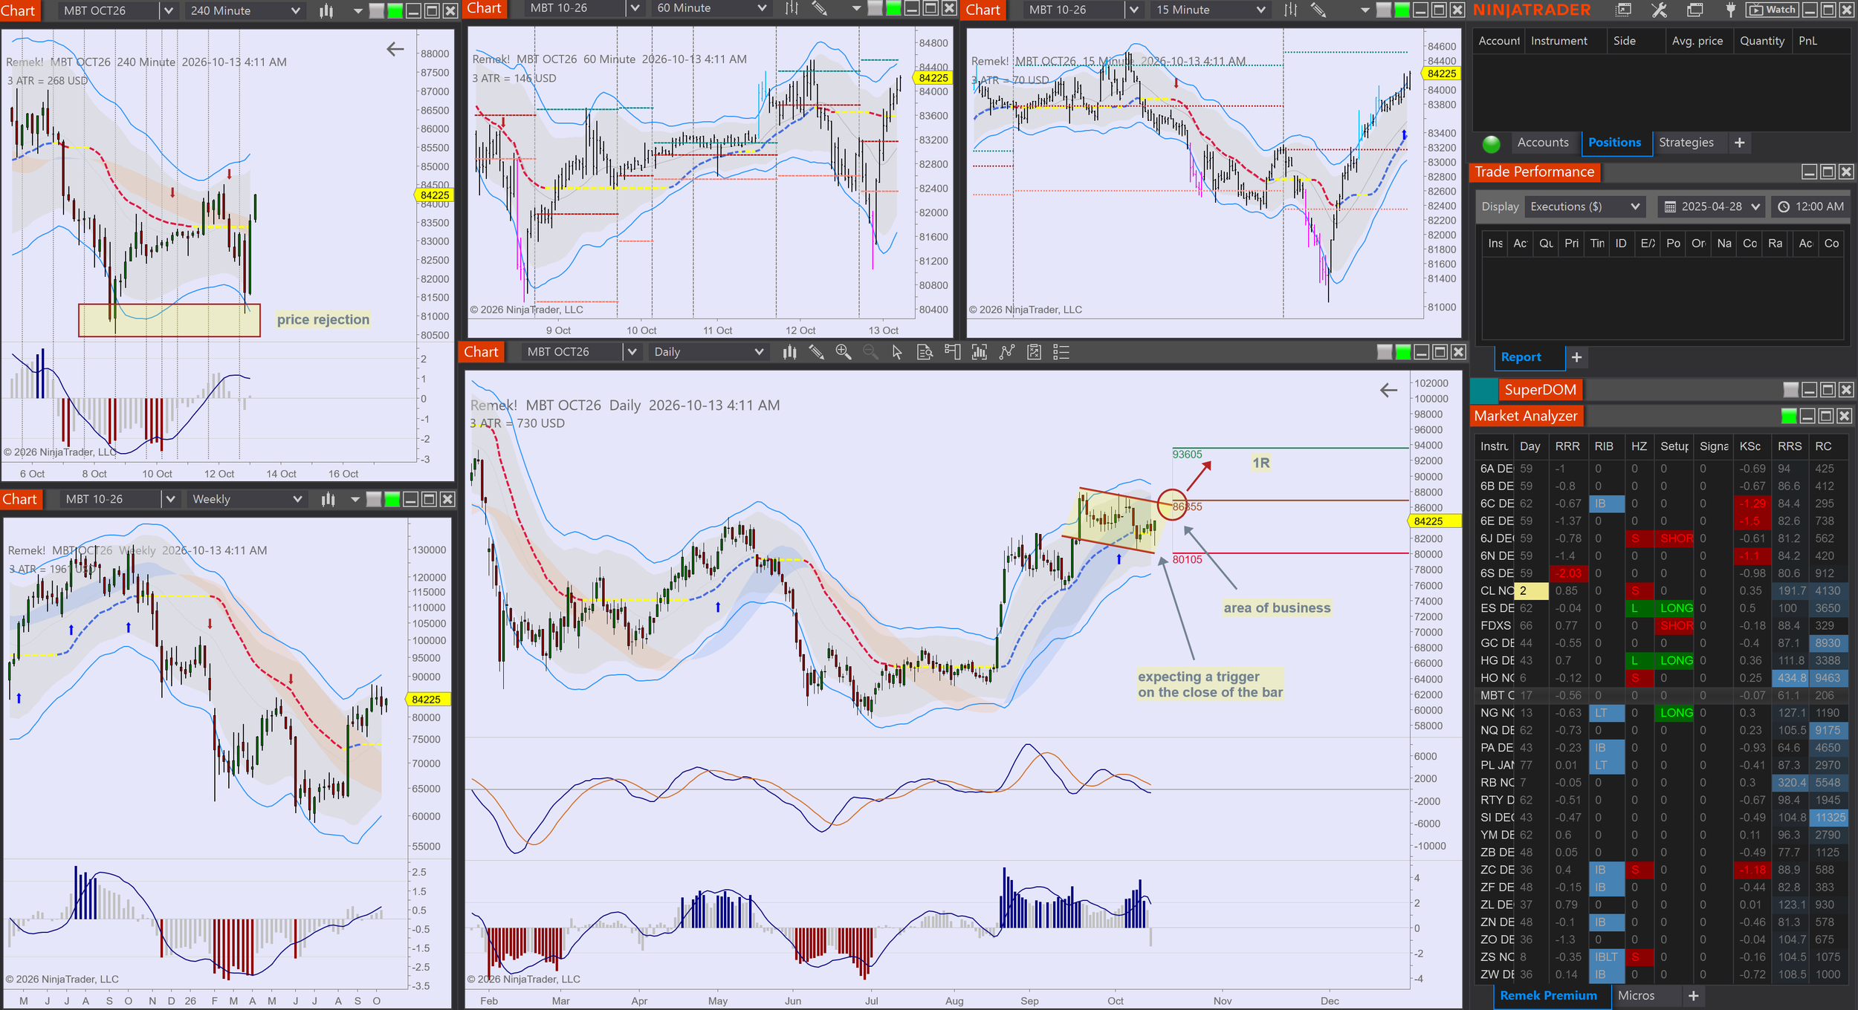
Task: Open 2025-04-28 date picker dropdown
Action: tap(1711, 206)
